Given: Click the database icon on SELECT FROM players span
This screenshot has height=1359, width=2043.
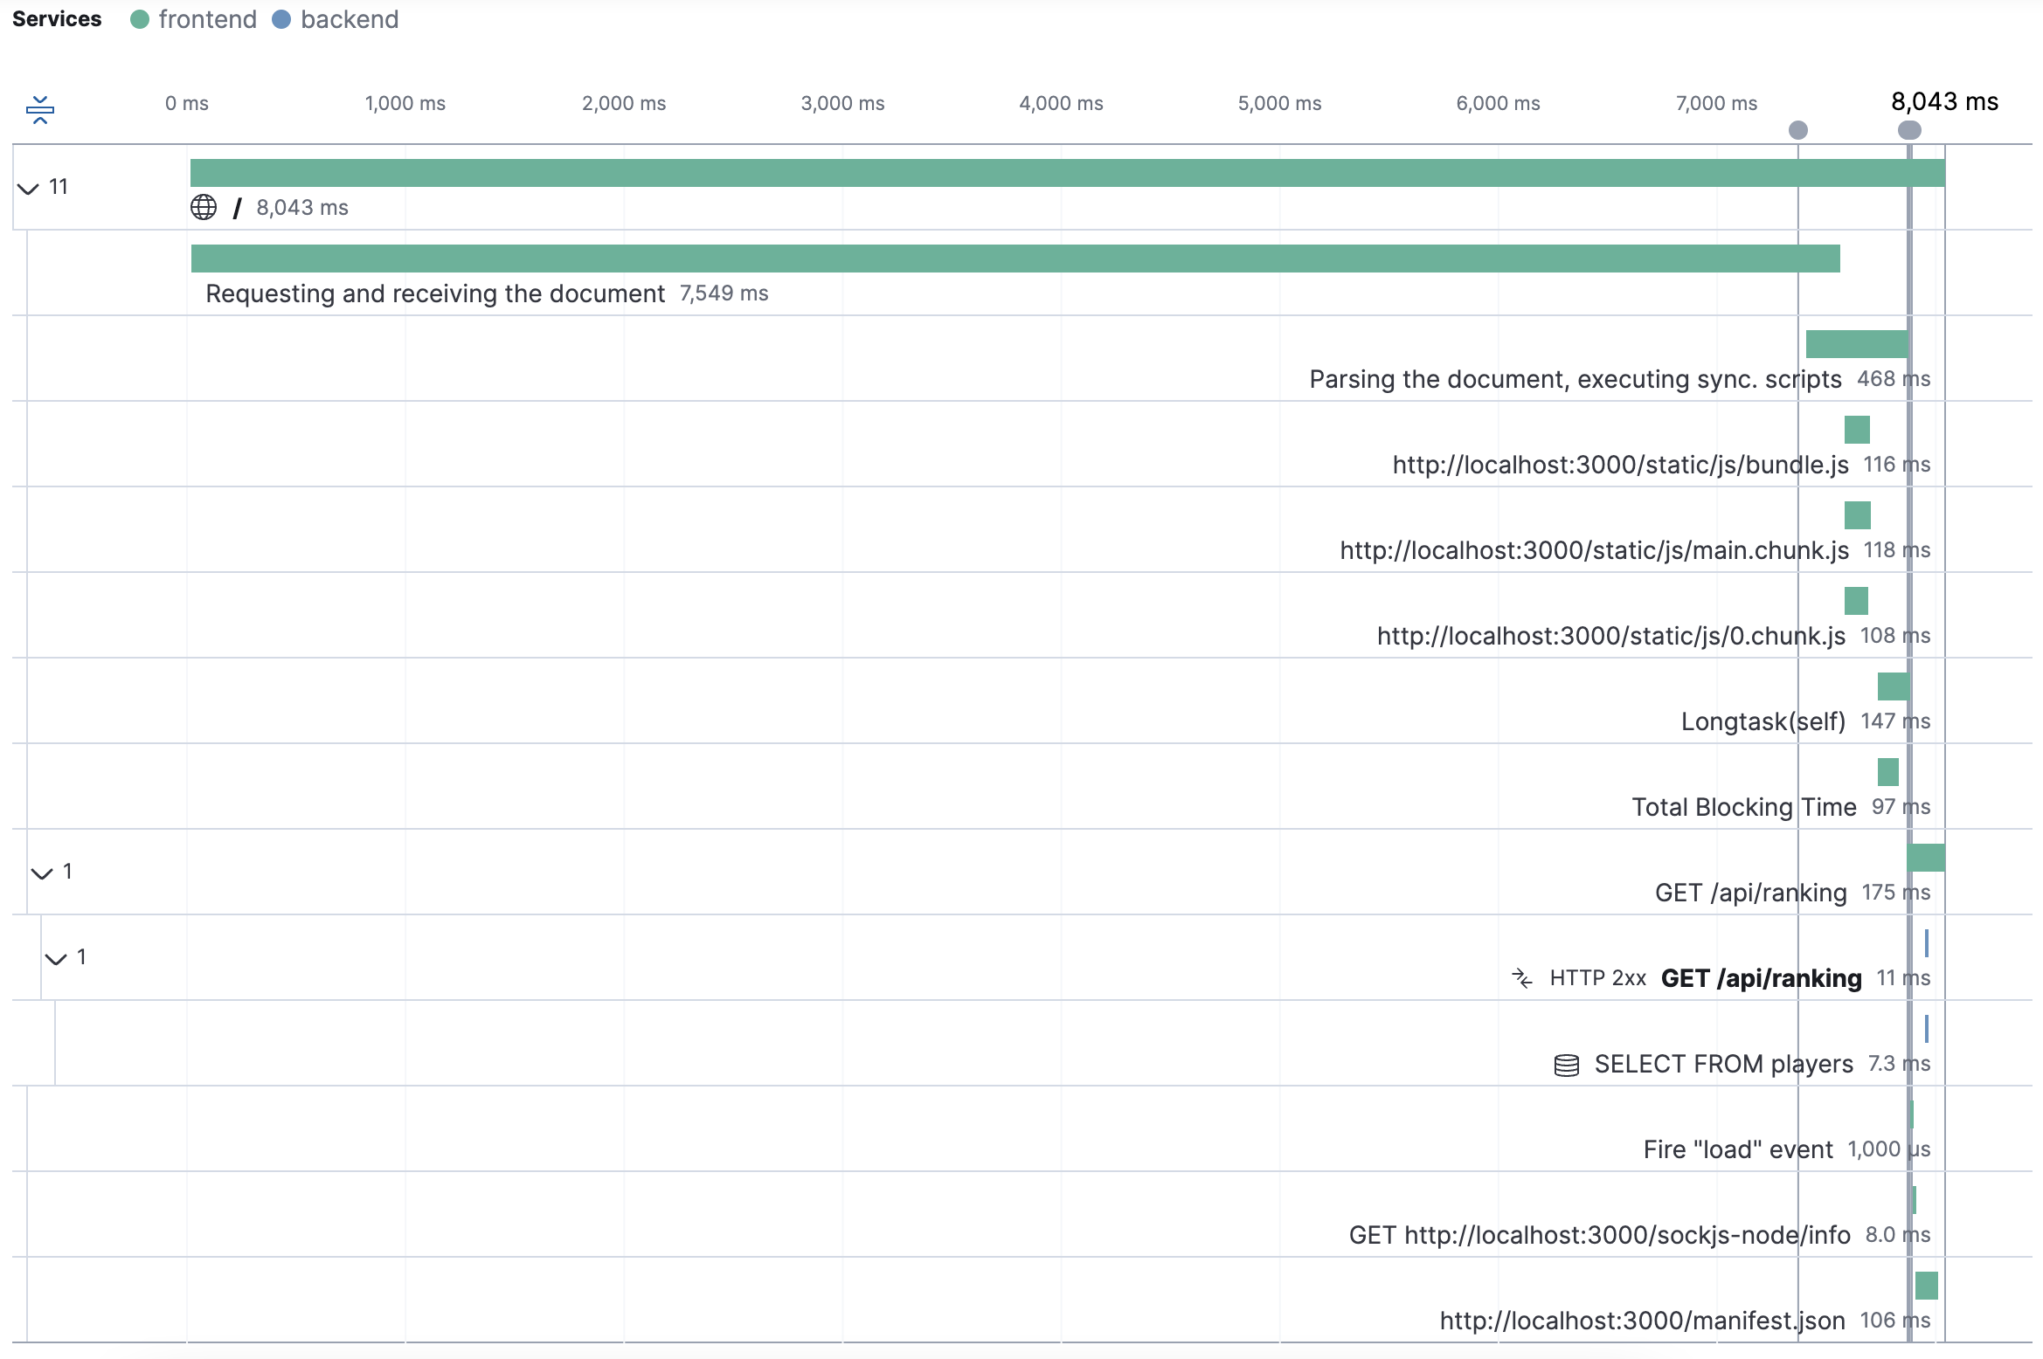Looking at the screenshot, I should tap(1566, 1065).
